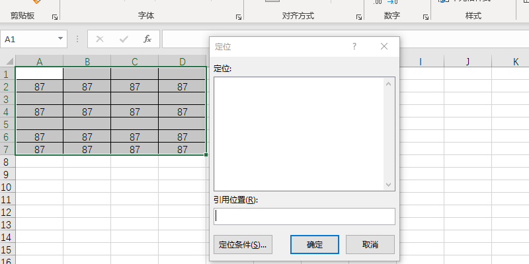Click cell C6 containing 87
Screen dimensions: 529x264
click(135, 137)
